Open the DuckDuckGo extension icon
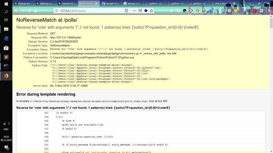The height and width of the screenshot is (153, 273). point(197,11)
